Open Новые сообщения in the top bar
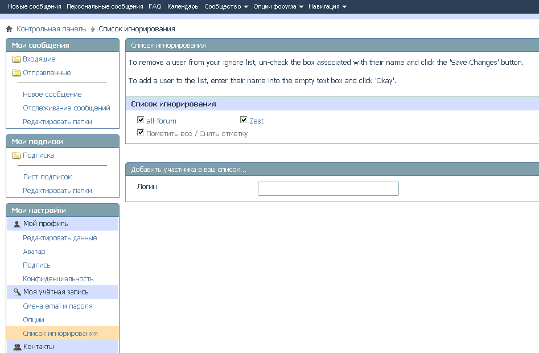539x353 pixels. pyautogui.click(x=34, y=6)
